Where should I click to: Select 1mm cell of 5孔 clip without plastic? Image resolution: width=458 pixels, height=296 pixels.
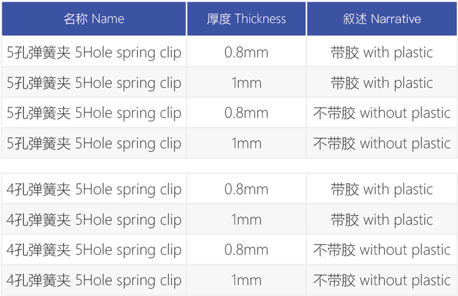246,143
